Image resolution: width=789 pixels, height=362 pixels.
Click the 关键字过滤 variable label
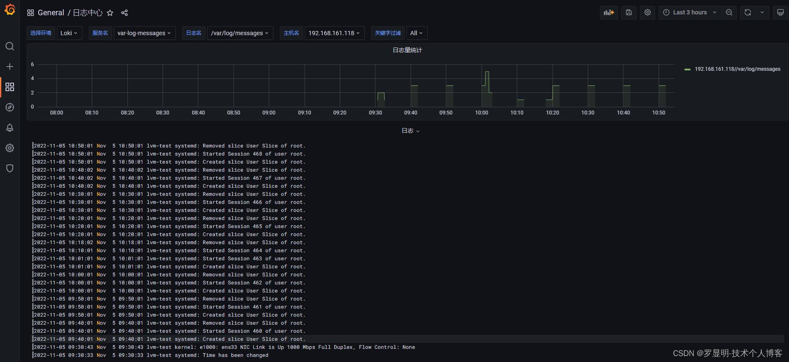click(x=388, y=33)
